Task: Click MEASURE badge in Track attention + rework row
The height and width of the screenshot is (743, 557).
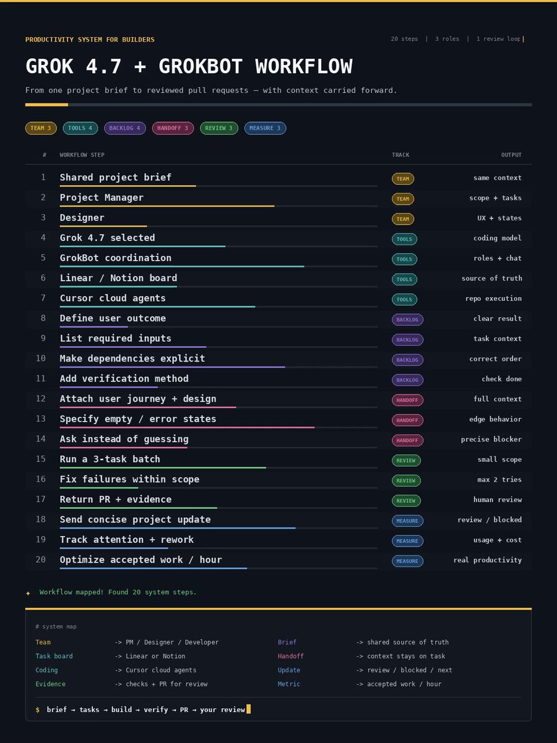Action: click(x=407, y=541)
